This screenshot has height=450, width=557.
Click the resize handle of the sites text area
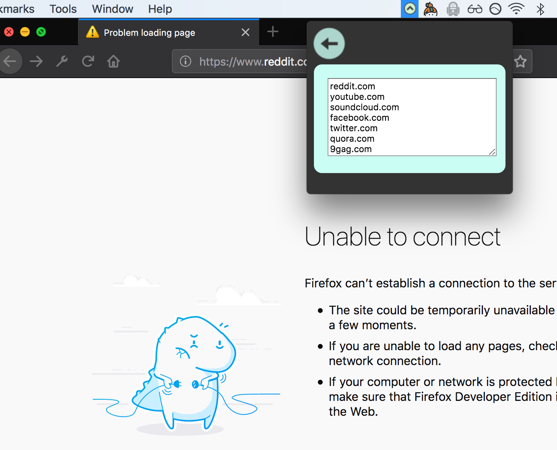click(x=492, y=152)
